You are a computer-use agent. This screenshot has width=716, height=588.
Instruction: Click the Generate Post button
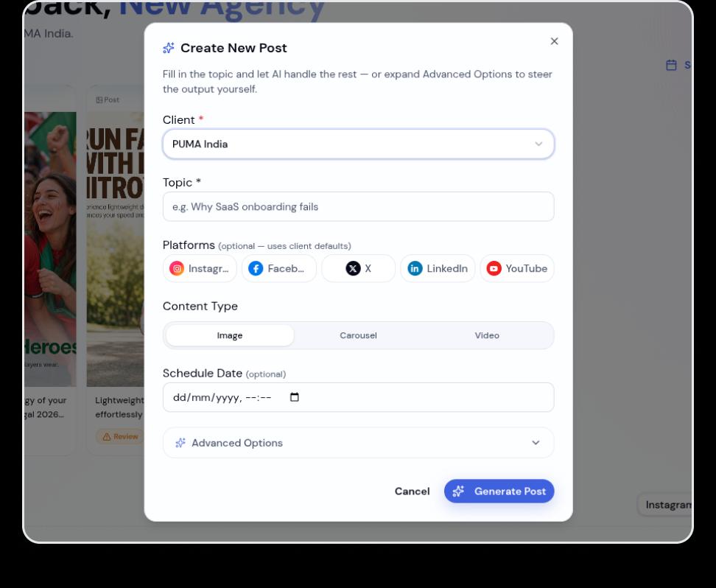pyautogui.click(x=499, y=491)
